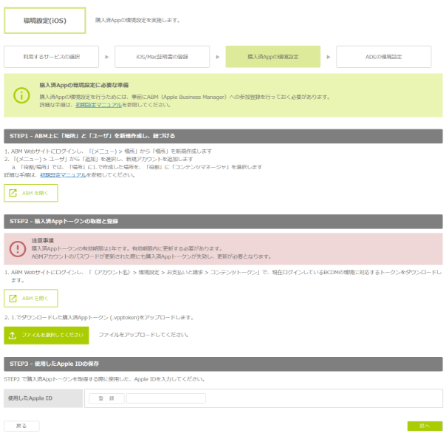Switch to the ADEの環境設定 step

[383, 56]
